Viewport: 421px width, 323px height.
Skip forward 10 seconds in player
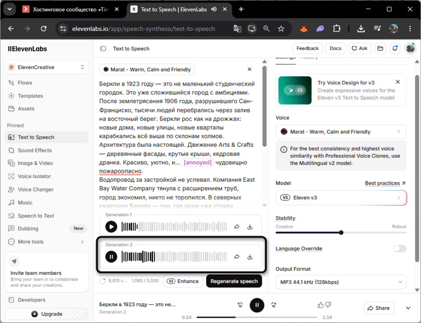tap(274, 305)
